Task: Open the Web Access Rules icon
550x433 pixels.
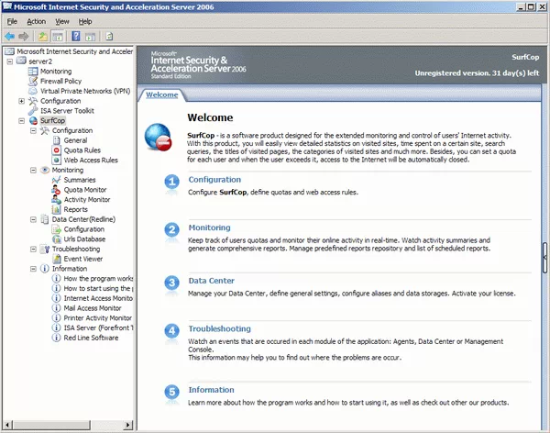Action: [56, 161]
